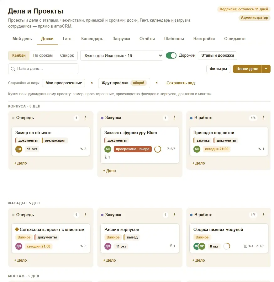Click the Этапы и дорожки button

coord(218,55)
